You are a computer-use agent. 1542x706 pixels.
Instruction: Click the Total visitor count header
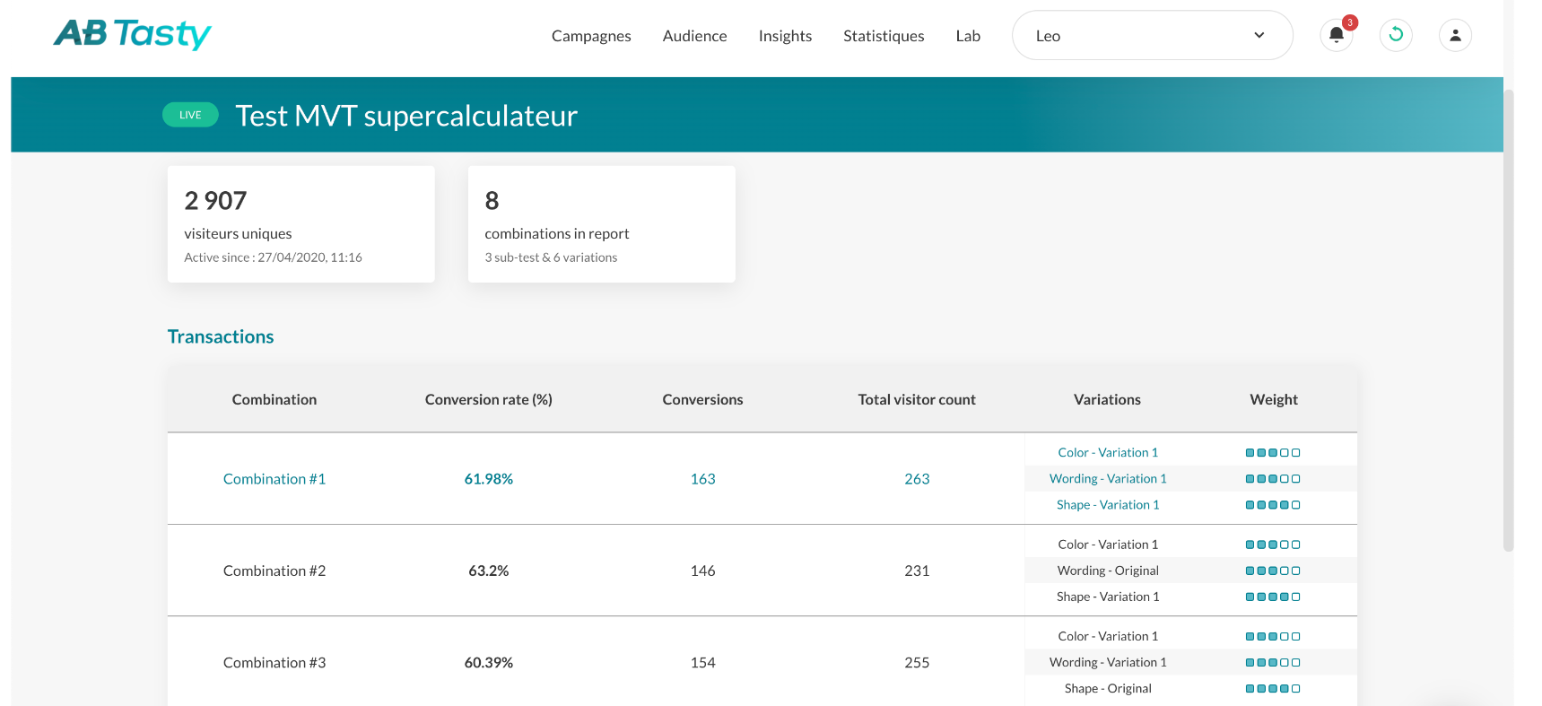pos(917,399)
